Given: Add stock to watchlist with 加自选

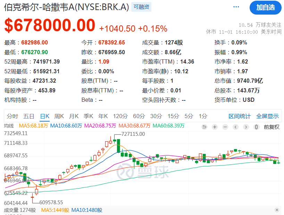Looking at the screenshot, I should tap(266, 8).
